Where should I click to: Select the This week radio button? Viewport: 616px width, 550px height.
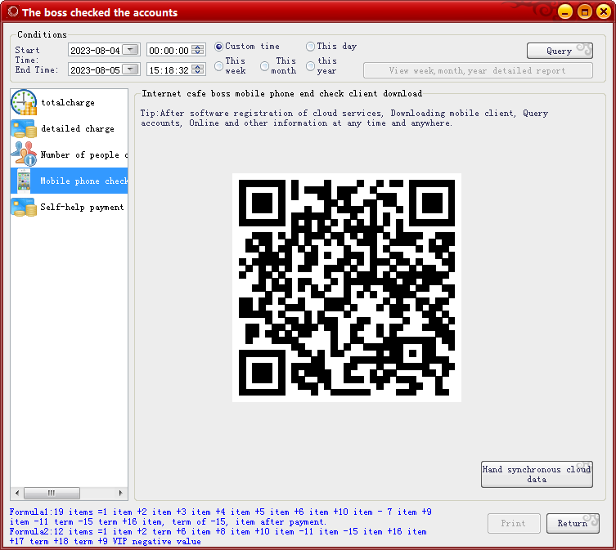(218, 66)
